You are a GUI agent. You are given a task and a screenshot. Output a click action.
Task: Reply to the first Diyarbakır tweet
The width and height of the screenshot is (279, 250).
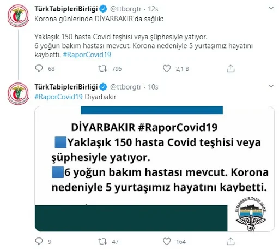[x=39, y=68]
